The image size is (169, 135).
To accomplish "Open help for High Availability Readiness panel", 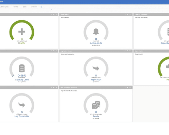I will point(129,88).
